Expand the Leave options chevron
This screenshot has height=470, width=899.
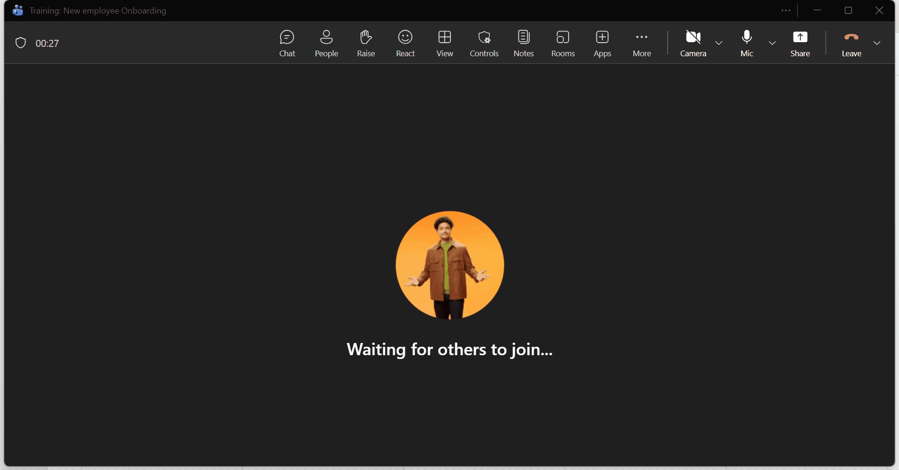(x=877, y=43)
